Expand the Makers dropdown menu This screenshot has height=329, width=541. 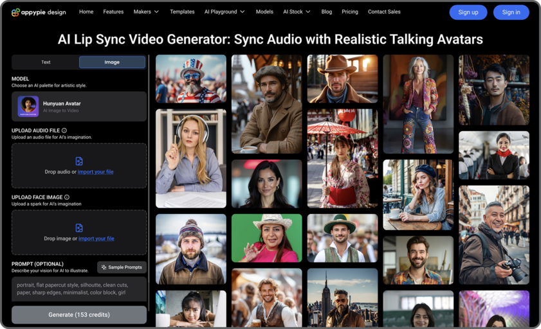[x=146, y=12]
